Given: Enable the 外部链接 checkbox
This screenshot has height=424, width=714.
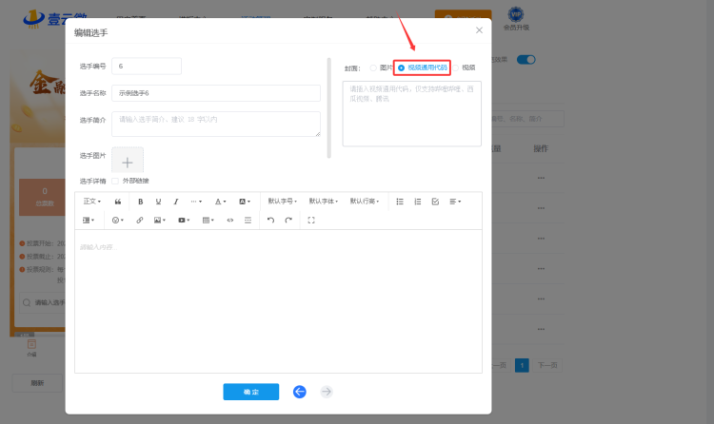Looking at the screenshot, I should click(x=116, y=181).
